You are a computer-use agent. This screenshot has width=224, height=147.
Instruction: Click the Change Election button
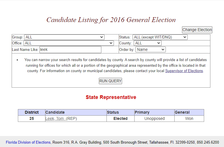[197, 30]
